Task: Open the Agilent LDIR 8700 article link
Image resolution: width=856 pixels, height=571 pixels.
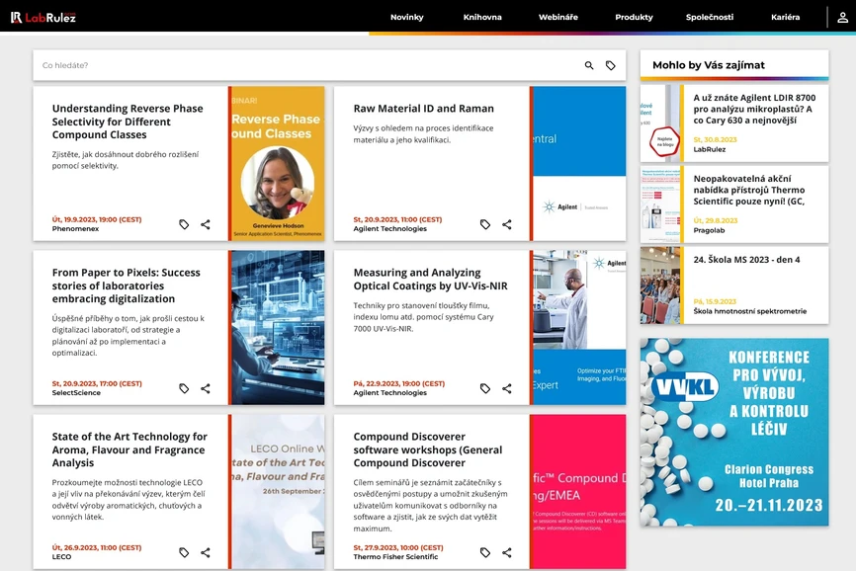Action: (754, 109)
